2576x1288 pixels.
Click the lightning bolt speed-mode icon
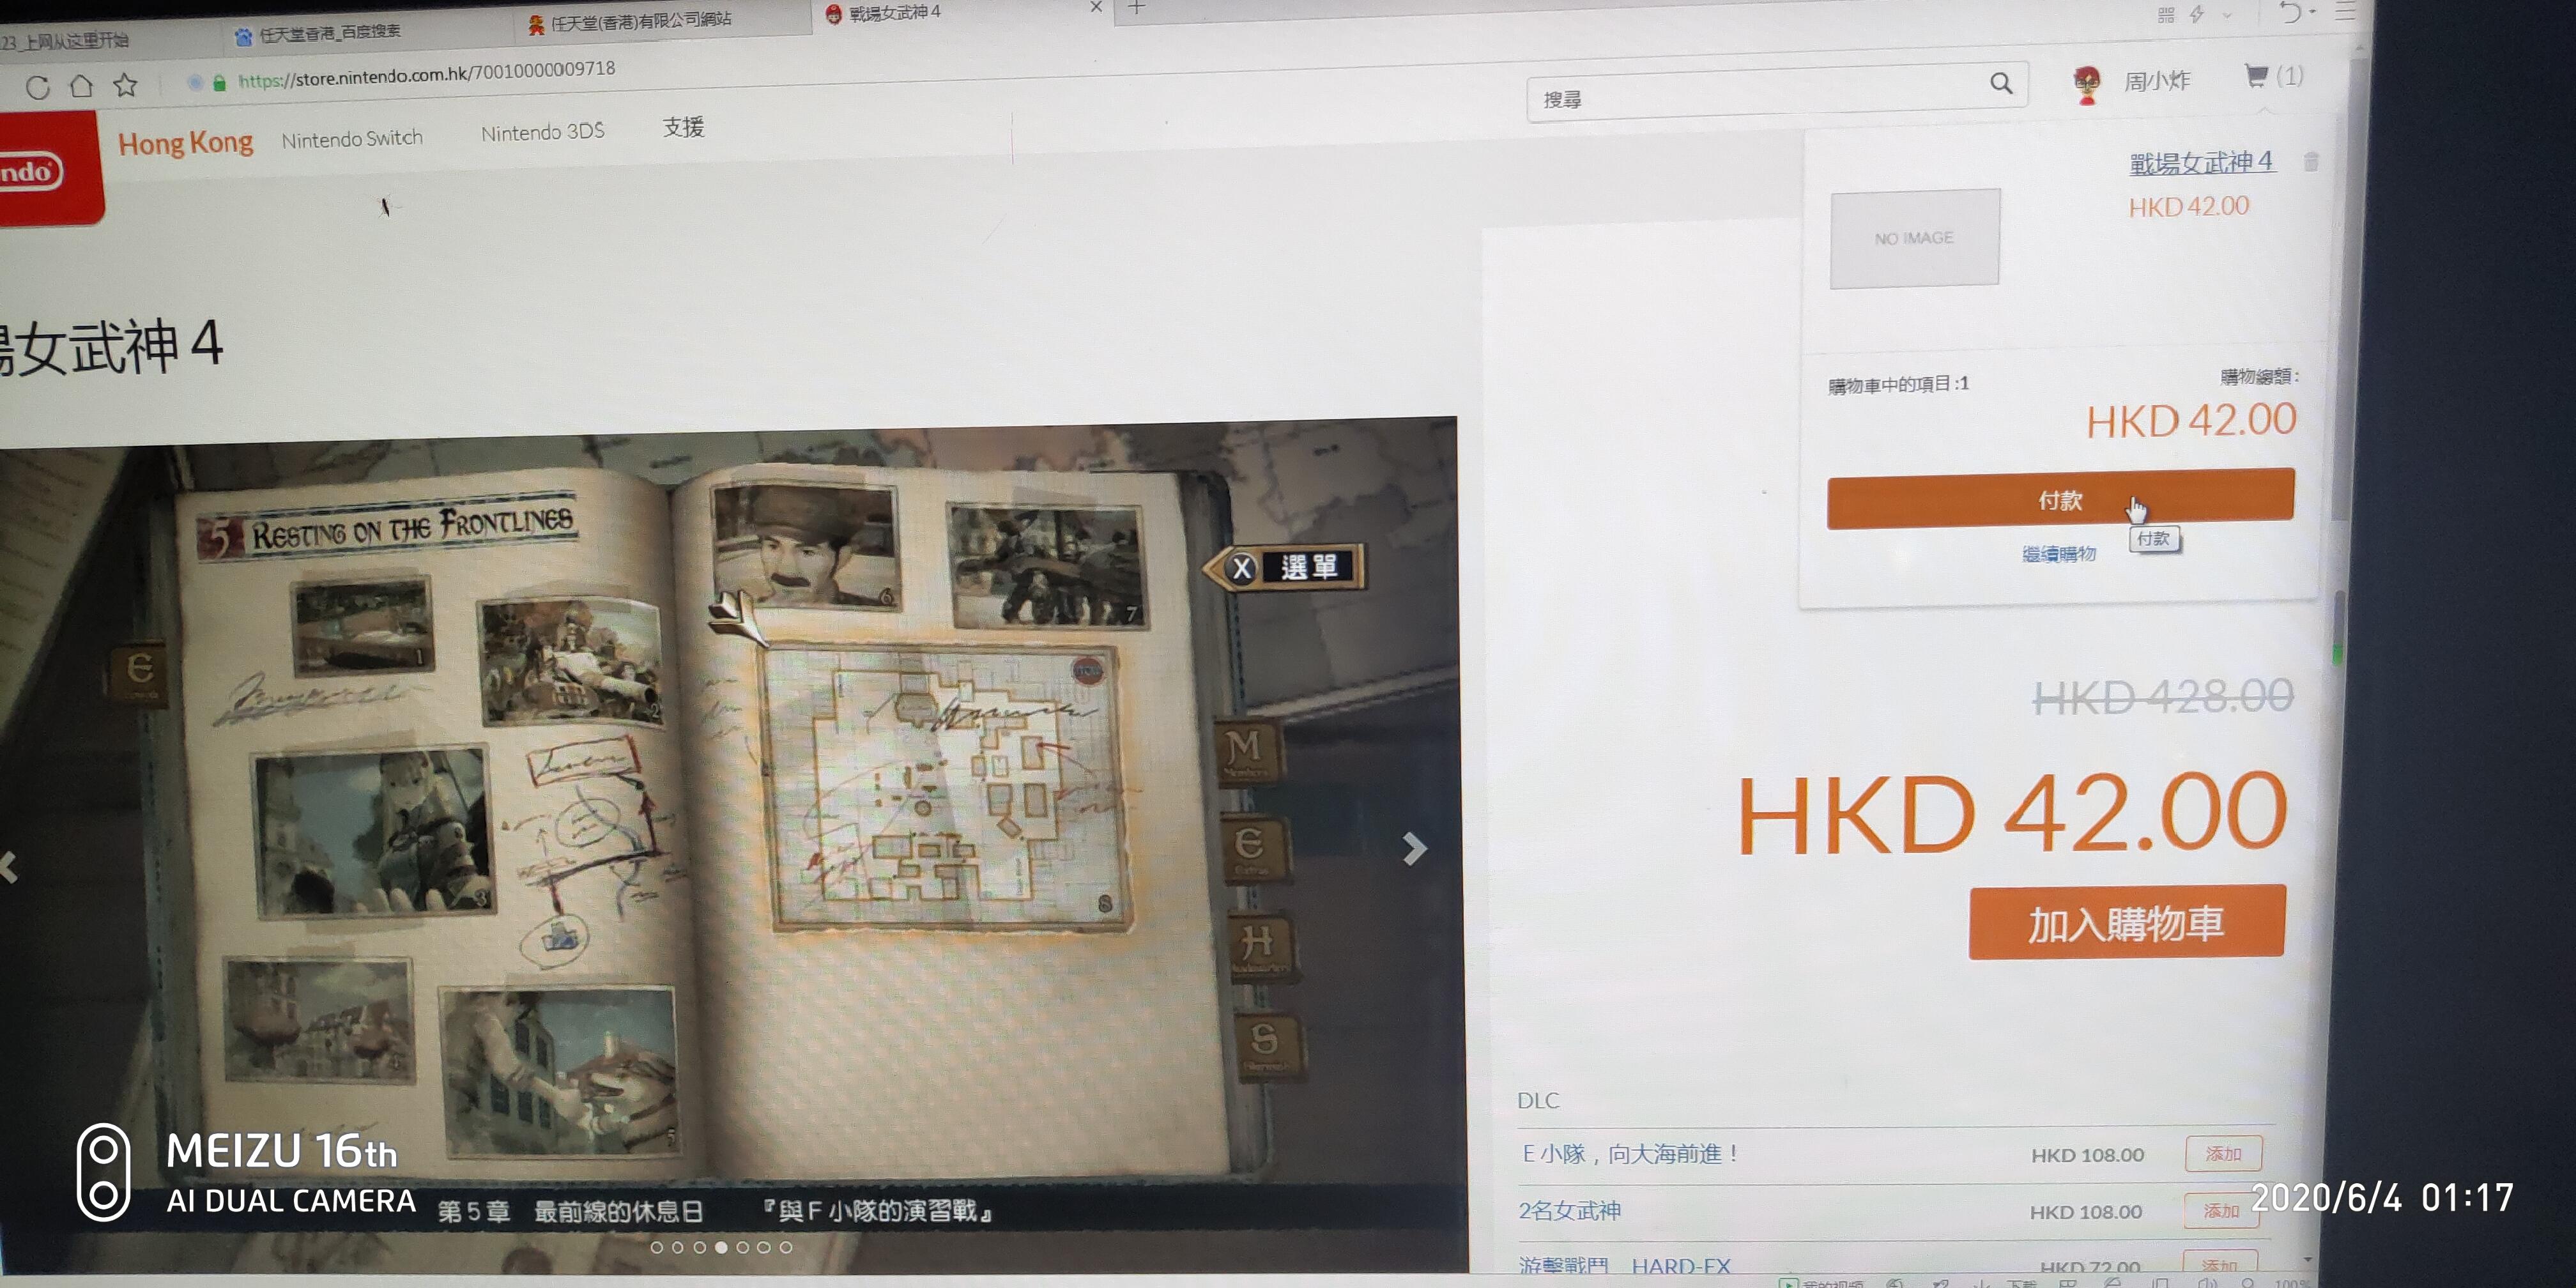pyautogui.click(x=2197, y=14)
